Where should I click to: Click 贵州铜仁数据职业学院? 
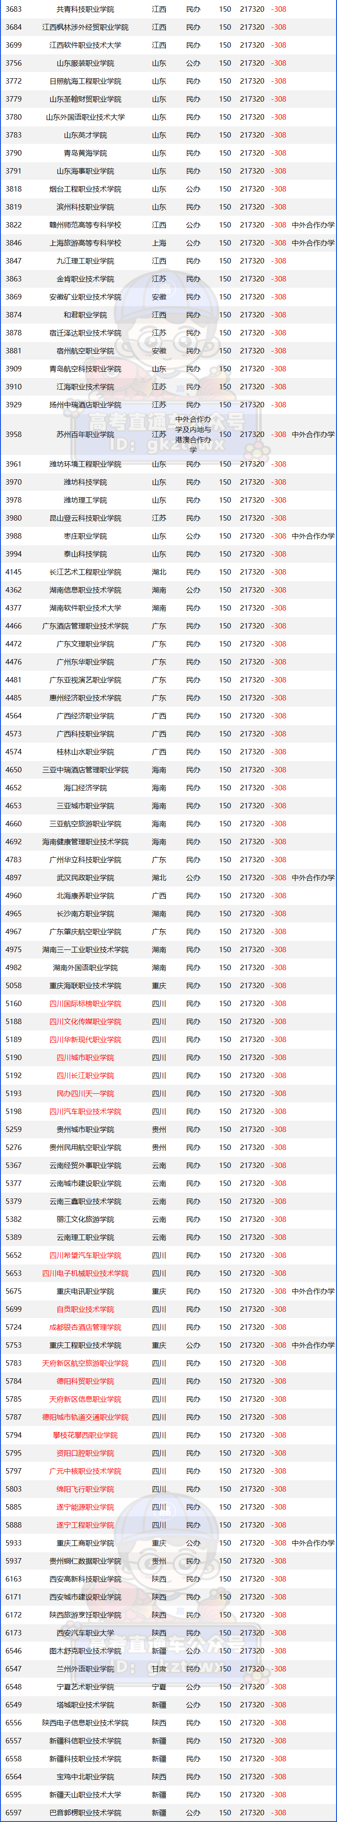click(x=85, y=1561)
